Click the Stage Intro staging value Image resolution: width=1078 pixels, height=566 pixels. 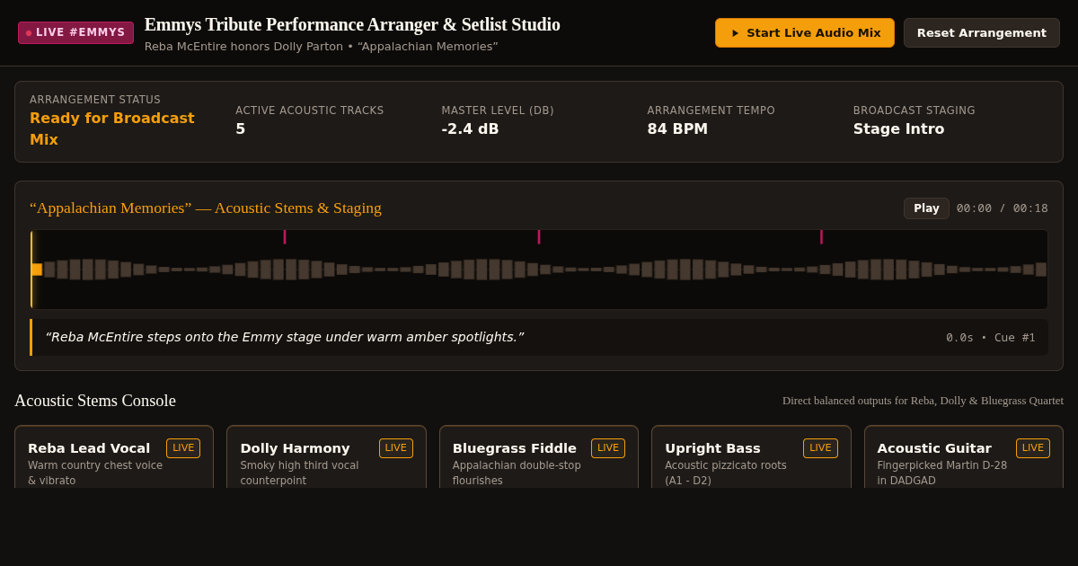898,129
